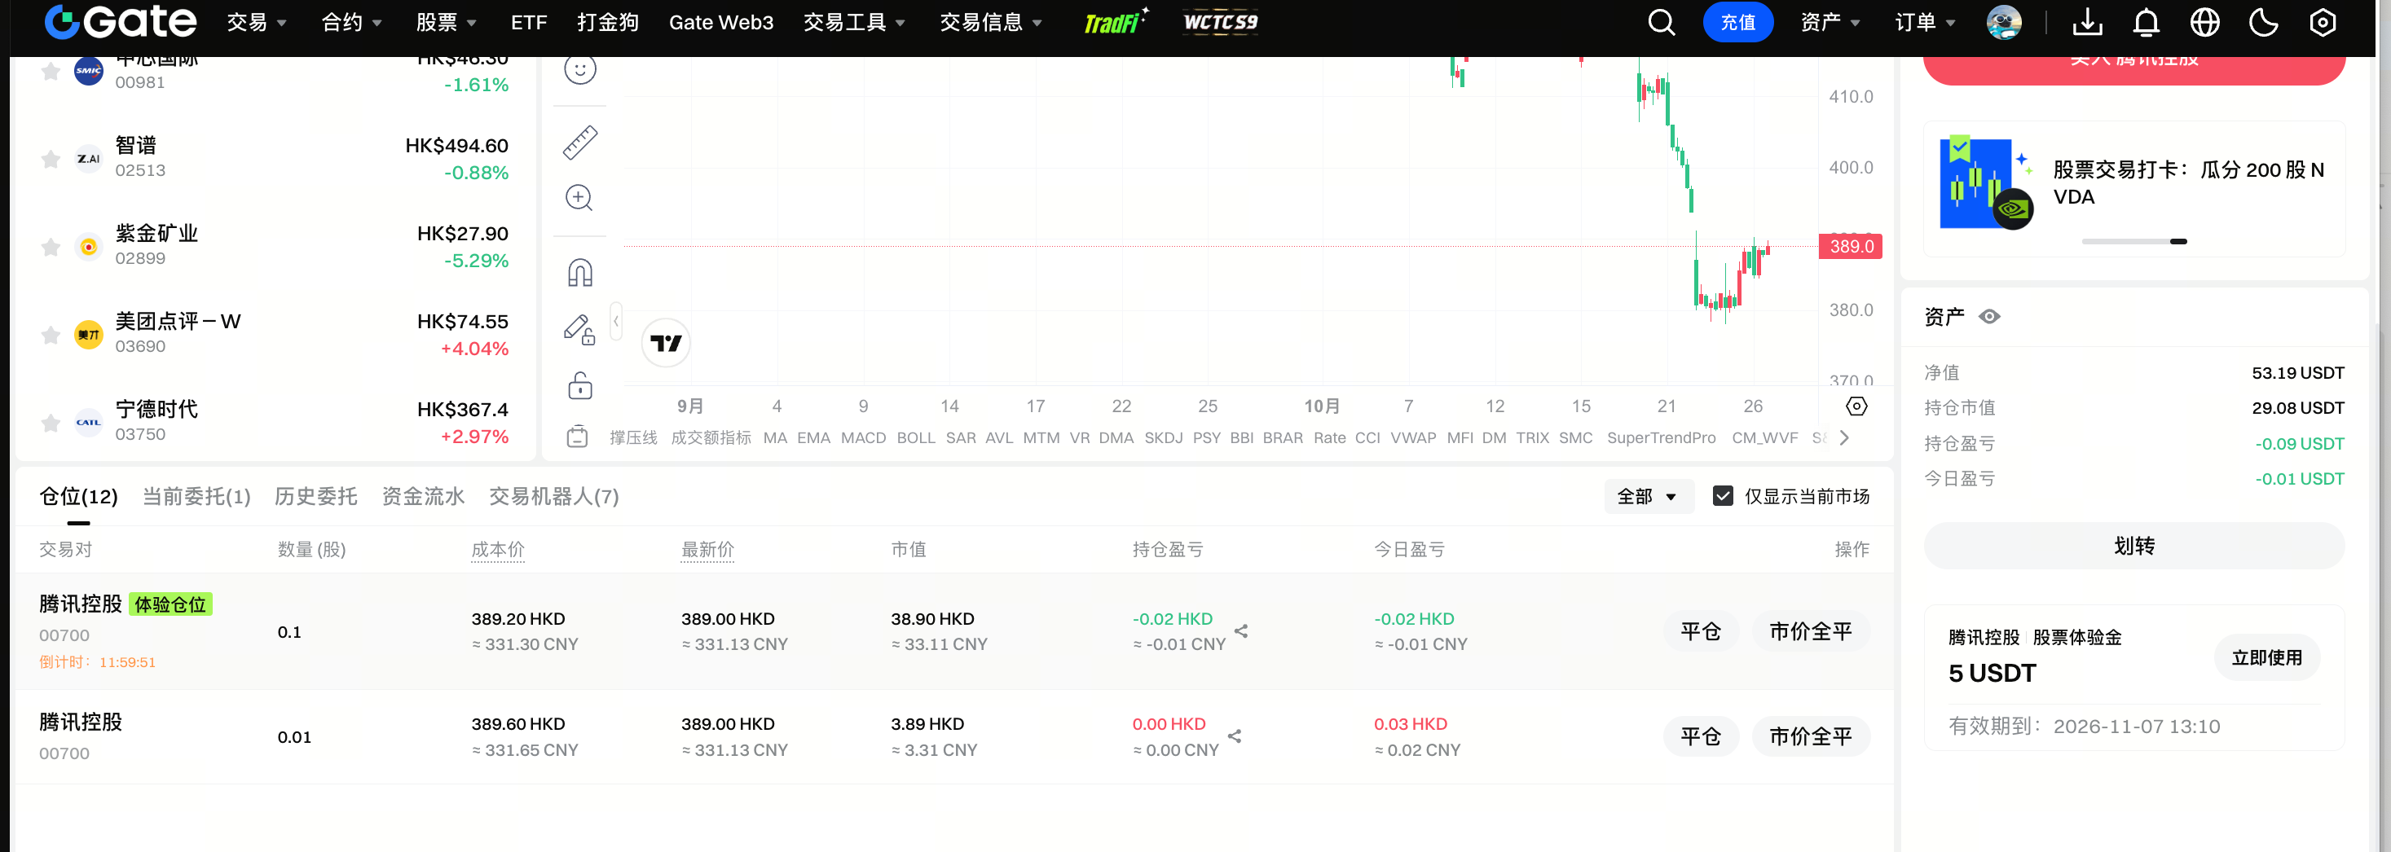
Task: Toggle dark mode moon icon
Action: click(2264, 22)
